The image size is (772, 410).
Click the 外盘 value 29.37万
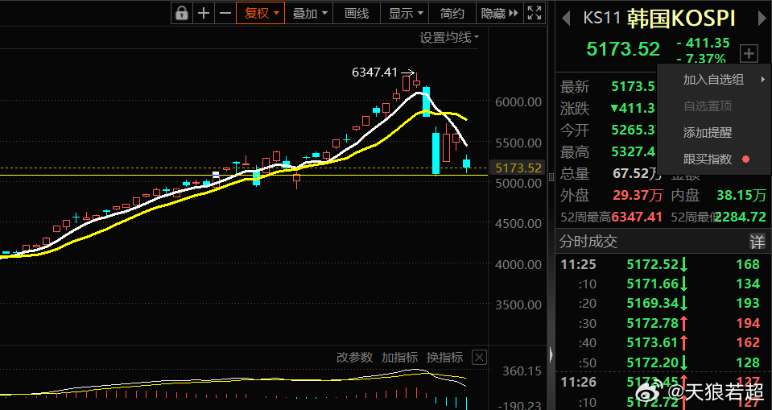pyautogui.click(x=638, y=195)
